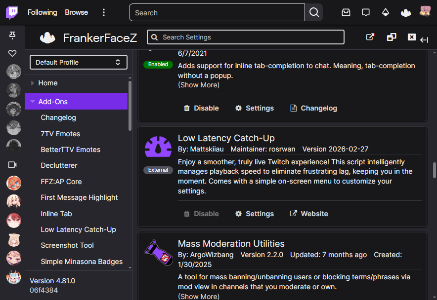Select First Message Highlight menu item

point(79,197)
